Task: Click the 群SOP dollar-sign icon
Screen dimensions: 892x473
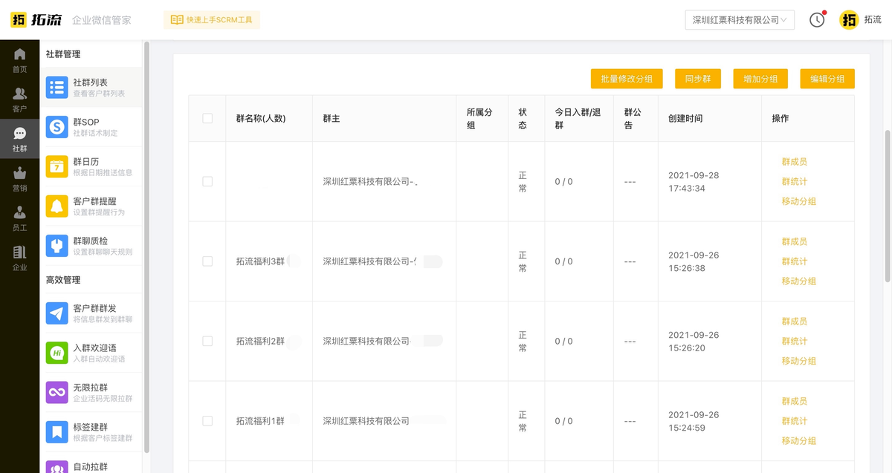Action: [56, 126]
